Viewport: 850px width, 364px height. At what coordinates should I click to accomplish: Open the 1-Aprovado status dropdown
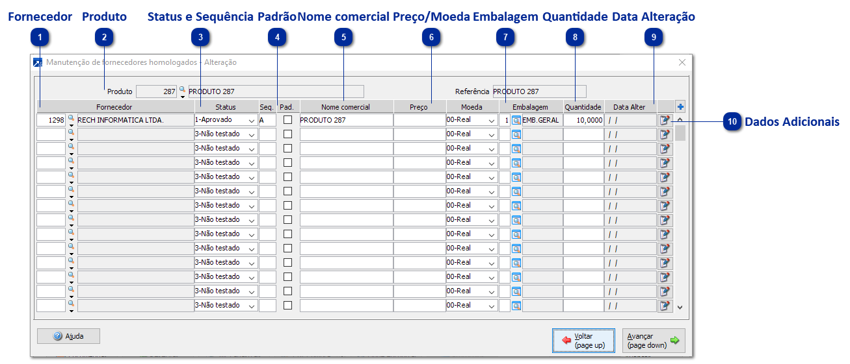pyautogui.click(x=226, y=120)
